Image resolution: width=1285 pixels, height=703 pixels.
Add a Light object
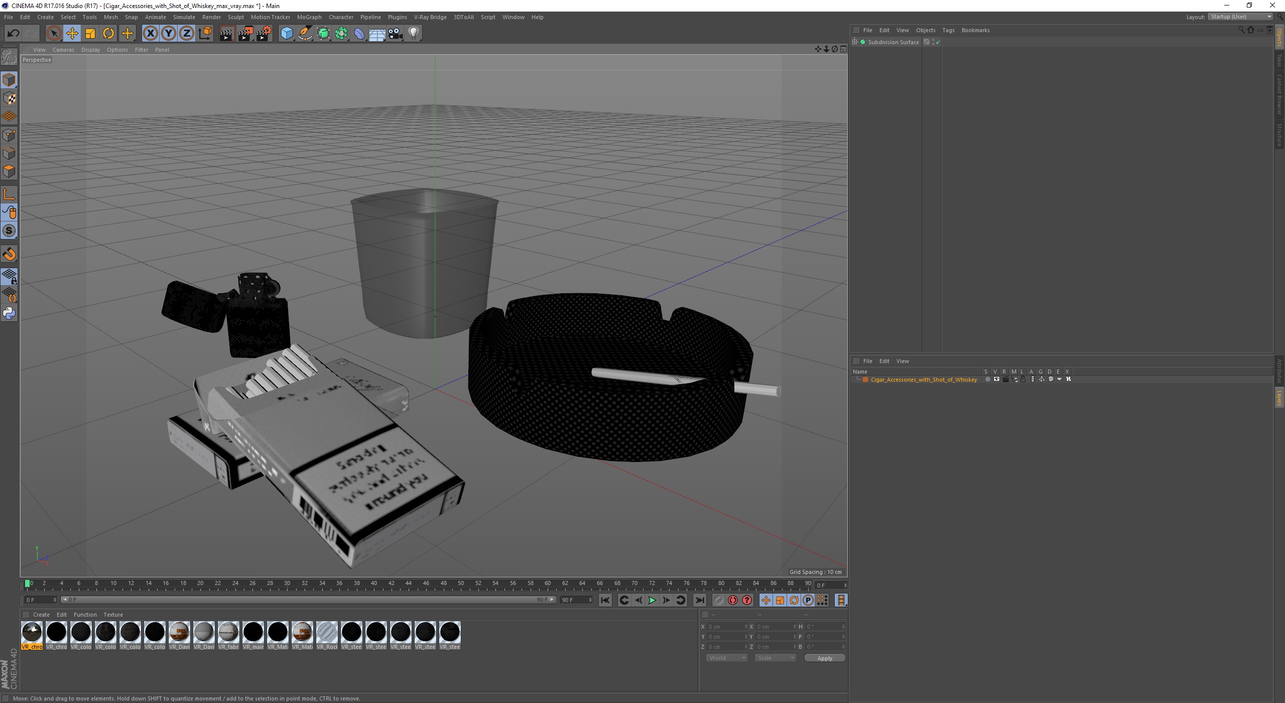[414, 34]
